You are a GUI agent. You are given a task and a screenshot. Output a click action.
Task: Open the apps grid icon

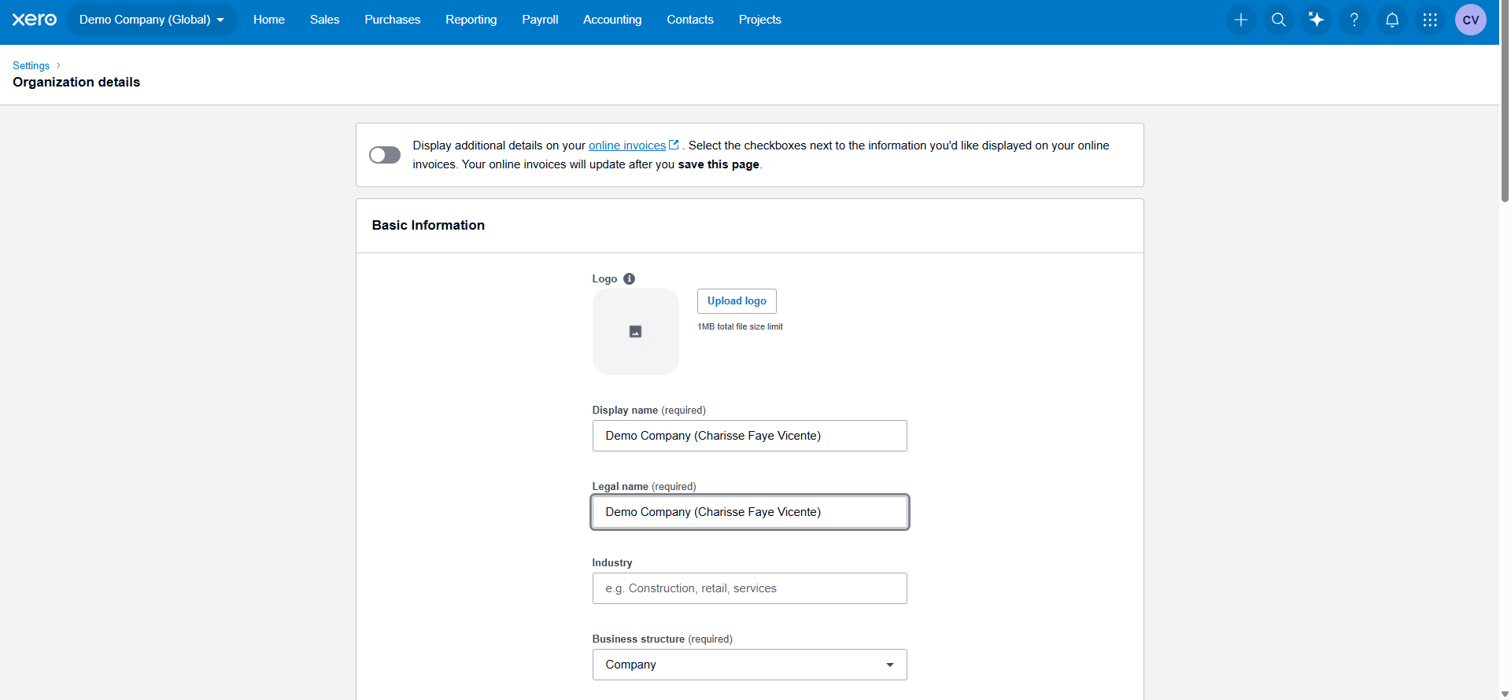tap(1430, 20)
